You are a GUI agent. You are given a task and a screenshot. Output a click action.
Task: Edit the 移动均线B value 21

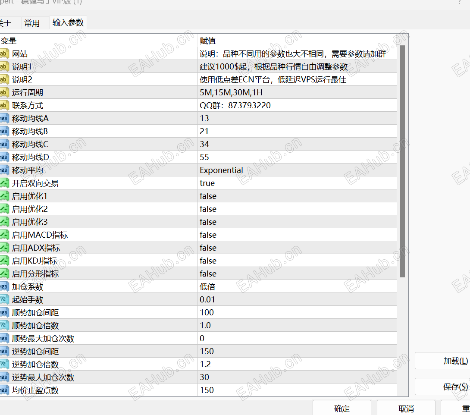tap(297, 131)
